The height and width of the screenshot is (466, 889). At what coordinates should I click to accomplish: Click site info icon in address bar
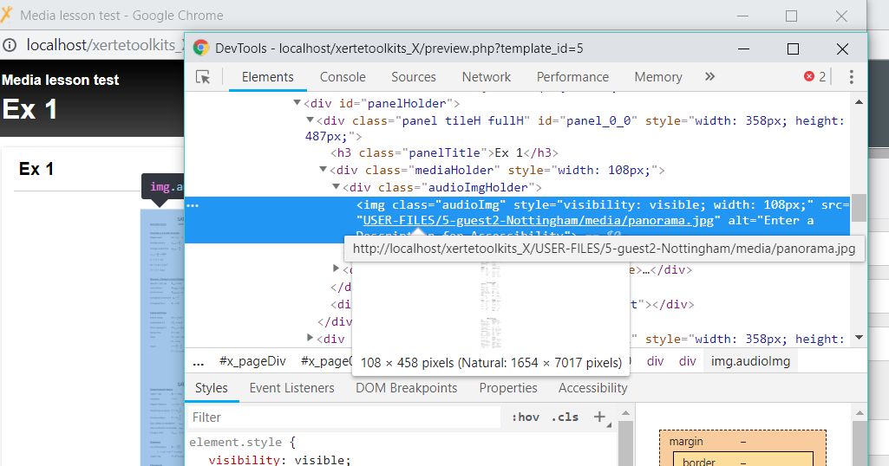pyautogui.click(x=10, y=45)
